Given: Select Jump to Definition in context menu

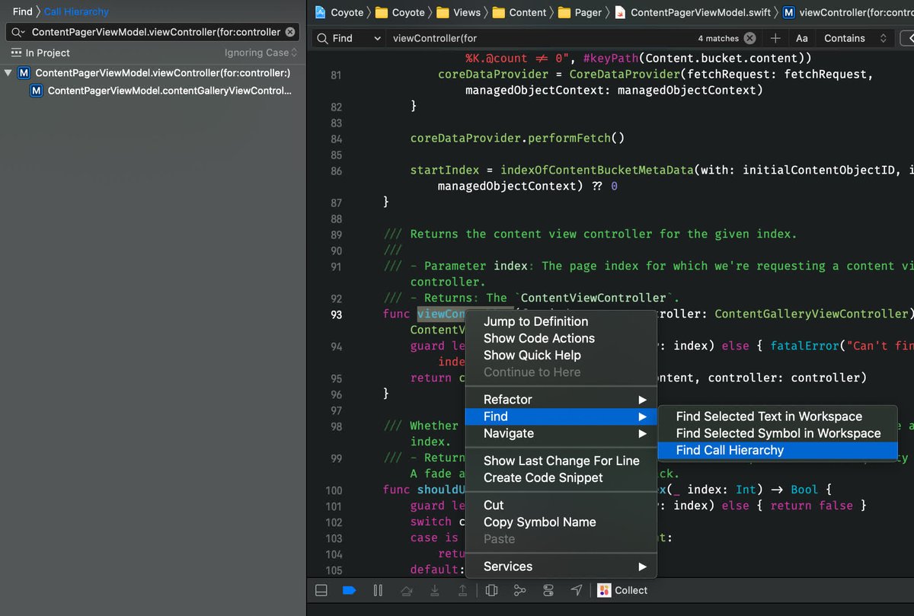Looking at the screenshot, I should pos(535,321).
